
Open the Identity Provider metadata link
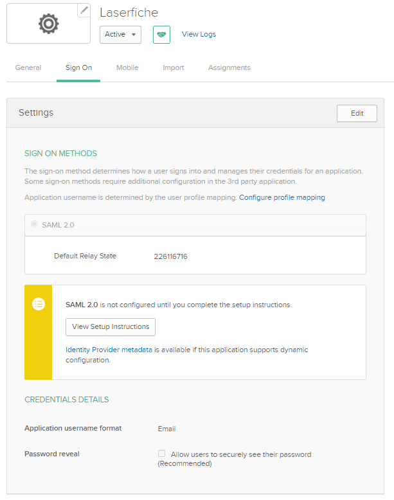(109, 350)
